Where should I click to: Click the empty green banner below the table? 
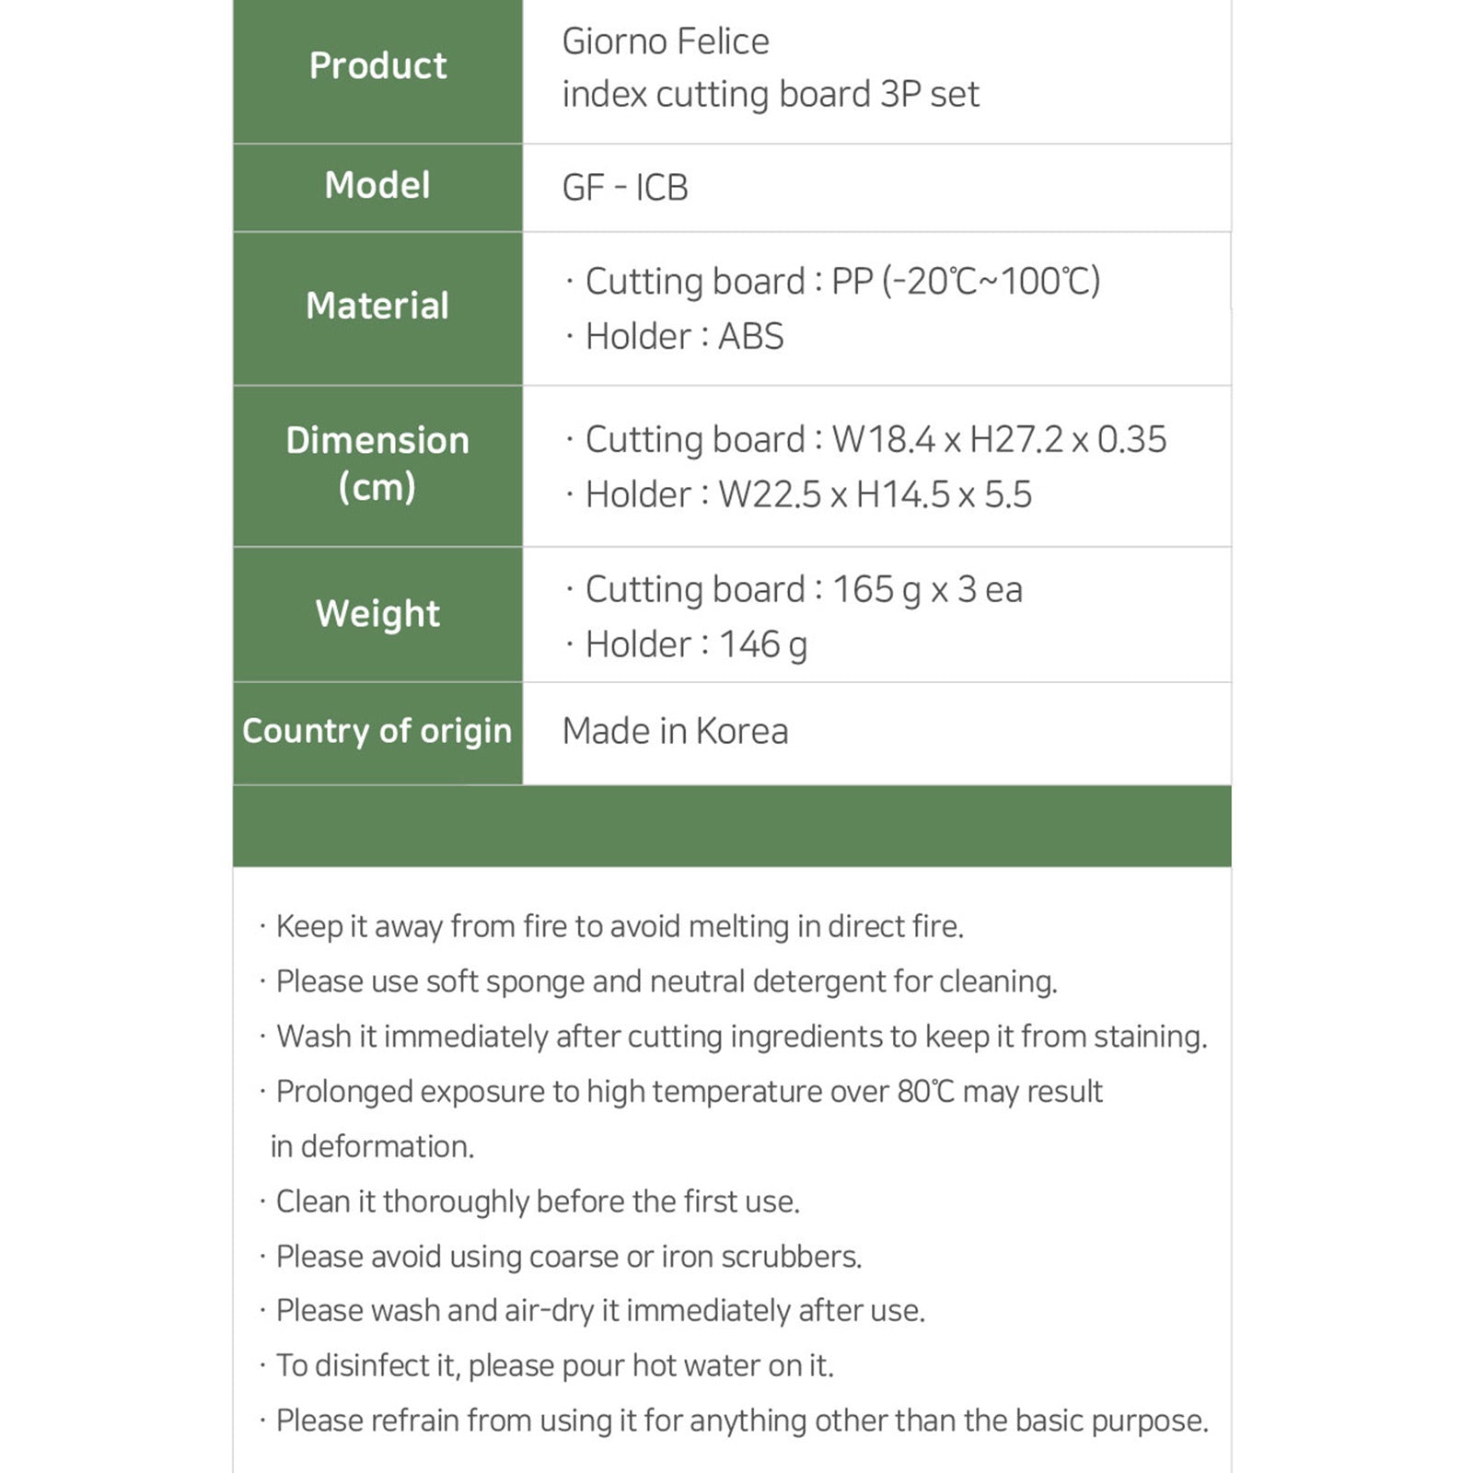coord(732,826)
